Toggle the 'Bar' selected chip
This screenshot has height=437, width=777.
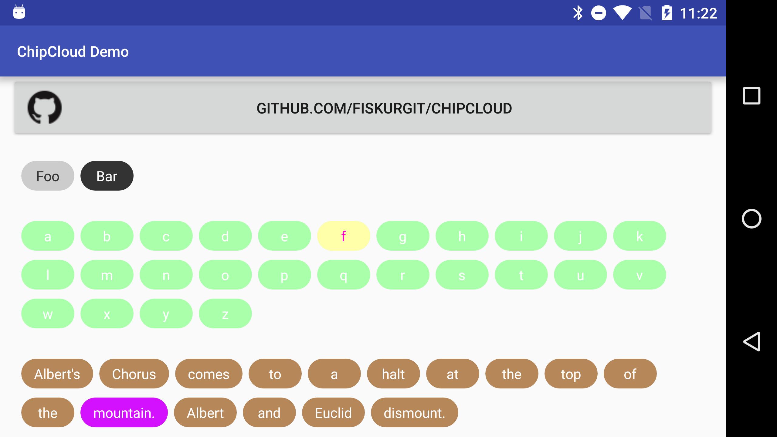107,175
